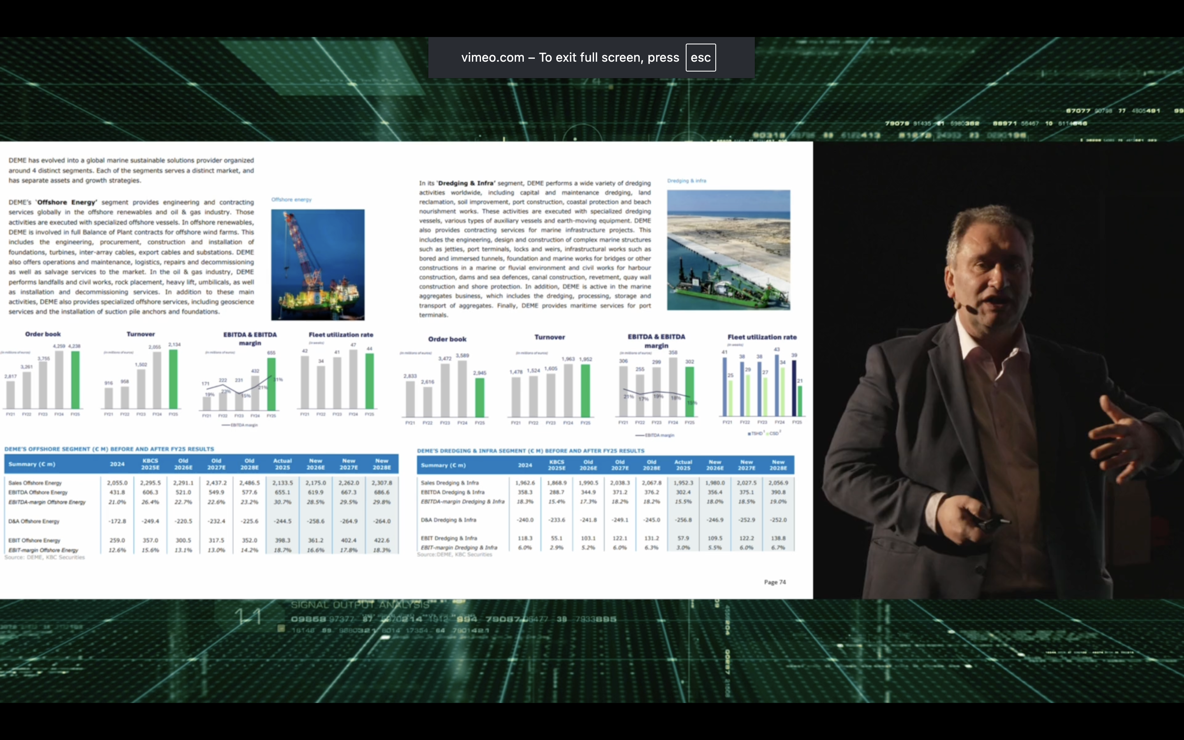Click the dredging Order book chart title
The height and width of the screenshot is (740, 1184).
tap(447, 339)
